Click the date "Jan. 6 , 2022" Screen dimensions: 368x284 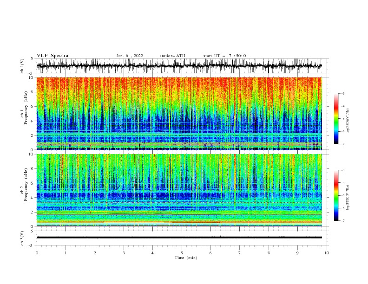(x=130, y=56)
